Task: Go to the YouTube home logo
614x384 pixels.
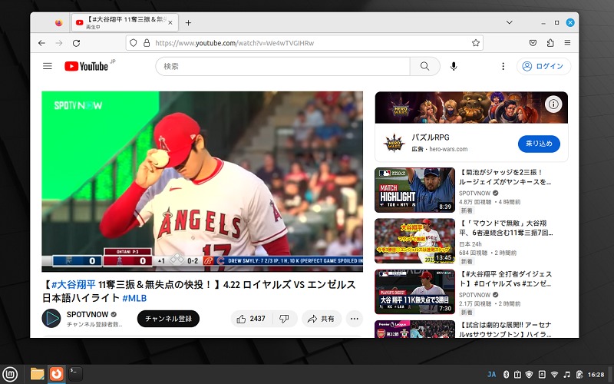Action: coord(86,66)
